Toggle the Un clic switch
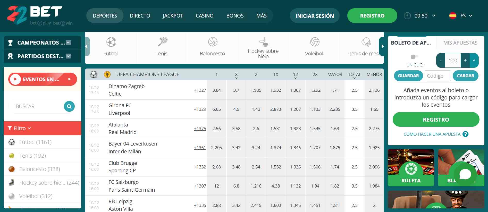The width and height of the screenshot is (488, 212). click(x=414, y=57)
